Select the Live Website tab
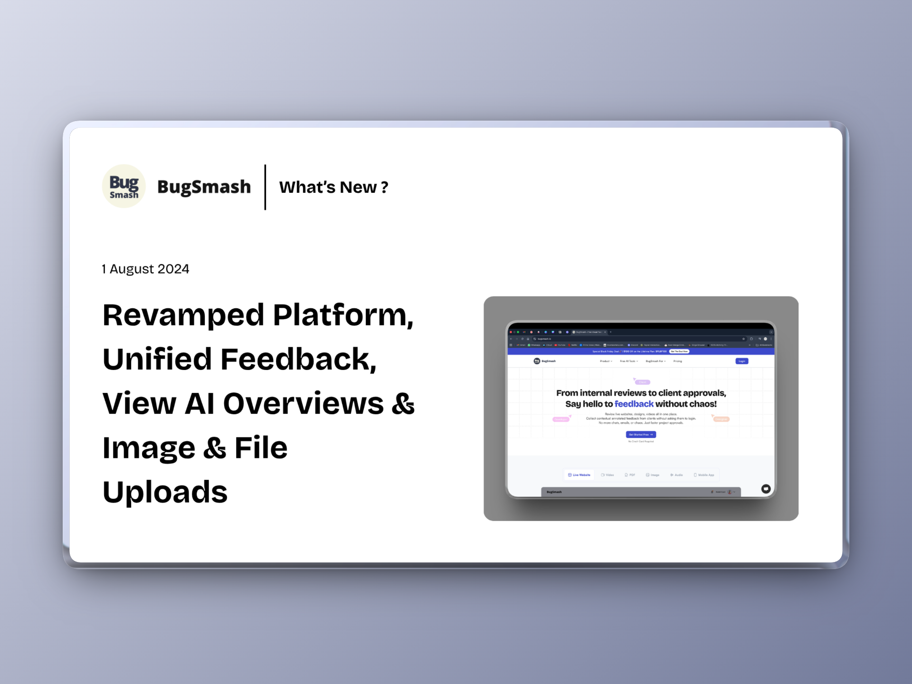This screenshot has height=684, width=912. coord(579,475)
